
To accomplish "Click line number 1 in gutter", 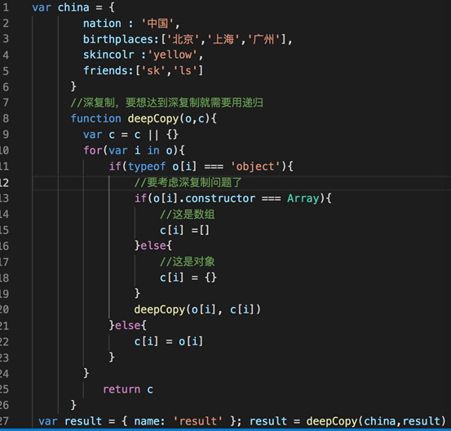I will 6,7.
